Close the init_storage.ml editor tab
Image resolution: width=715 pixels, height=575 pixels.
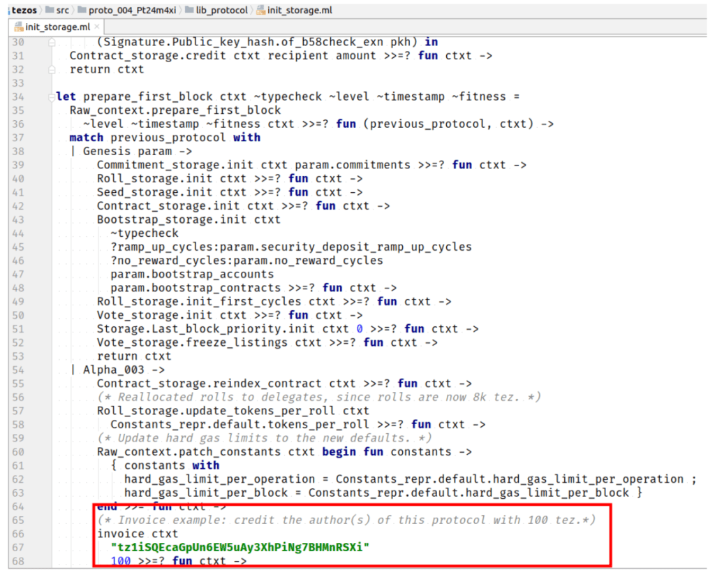coord(96,27)
